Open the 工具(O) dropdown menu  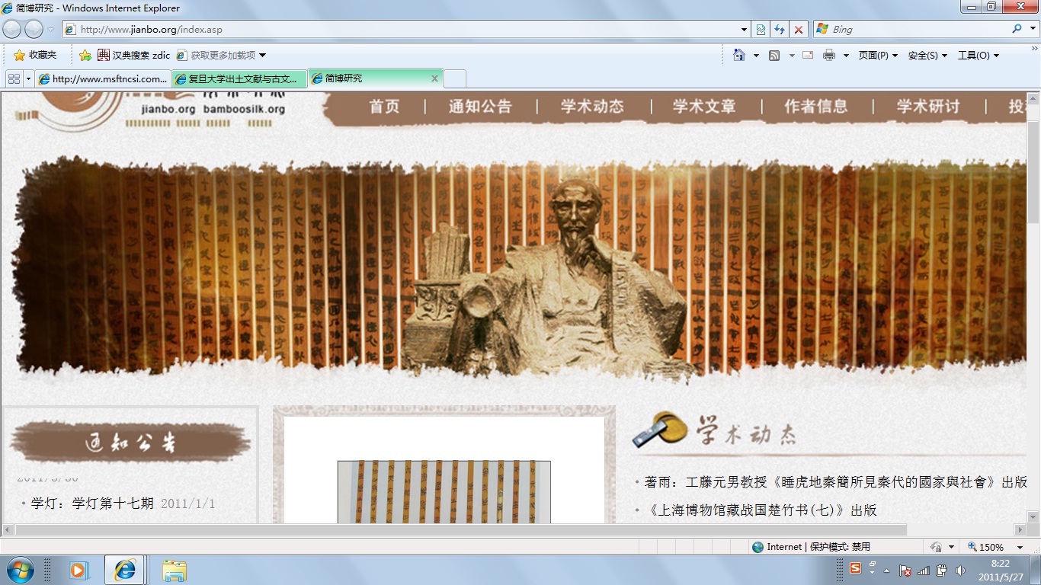[978, 55]
